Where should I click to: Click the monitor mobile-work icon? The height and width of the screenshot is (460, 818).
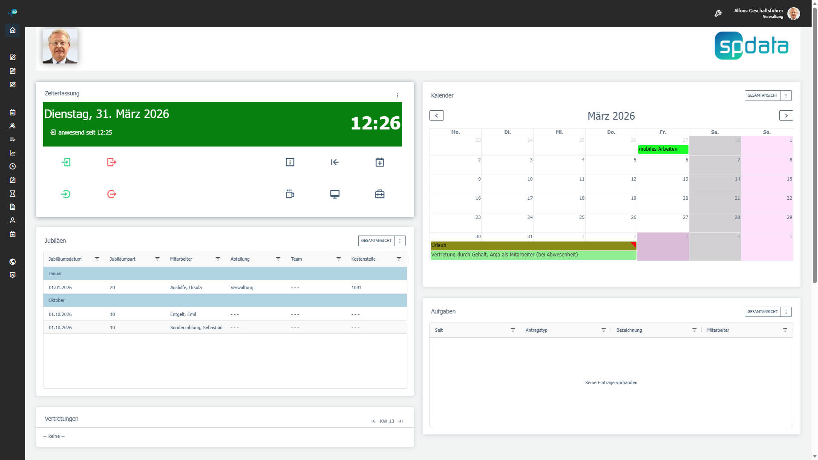335,194
